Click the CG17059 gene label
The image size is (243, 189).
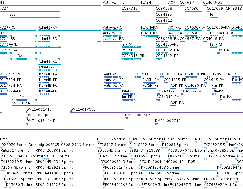pyautogui.click(x=215, y=9)
